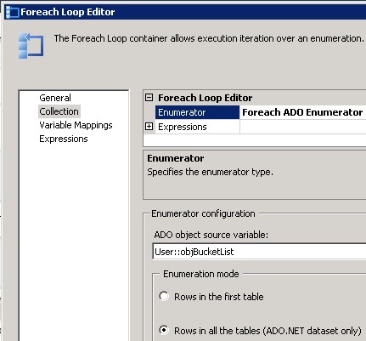Click the large Foreach Loop container icon
Screen dimensions: 366x341
[31, 46]
